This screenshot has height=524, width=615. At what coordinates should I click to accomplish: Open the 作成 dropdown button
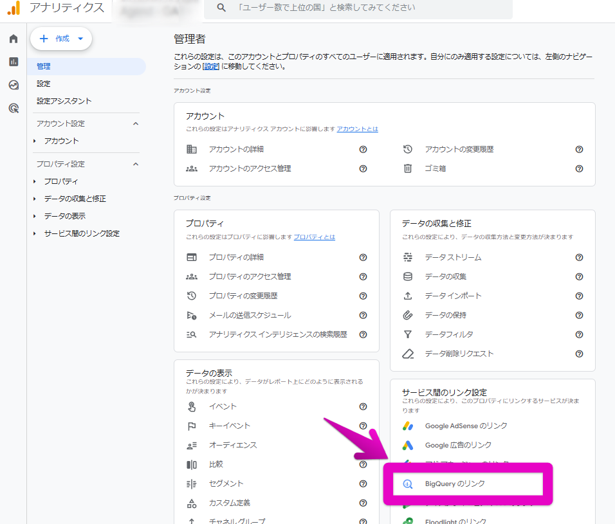(x=61, y=39)
